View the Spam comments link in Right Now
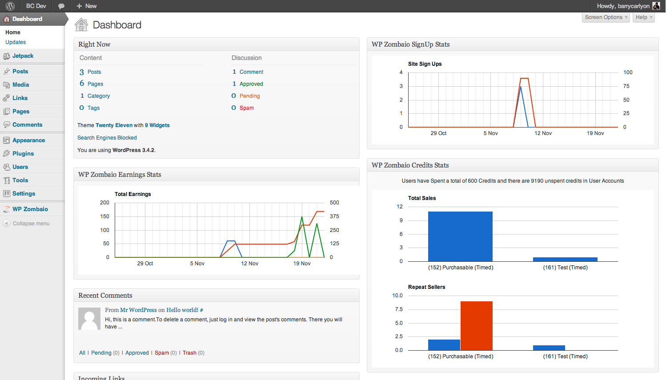This screenshot has height=380, width=666. [x=247, y=108]
